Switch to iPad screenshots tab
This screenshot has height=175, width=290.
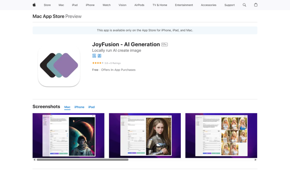pos(91,107)
